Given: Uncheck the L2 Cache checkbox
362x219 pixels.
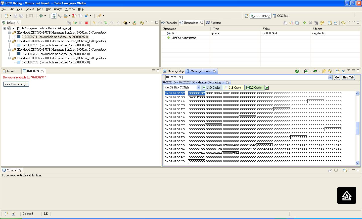Looking at the screenshot, I should click(x=248, y=88).
